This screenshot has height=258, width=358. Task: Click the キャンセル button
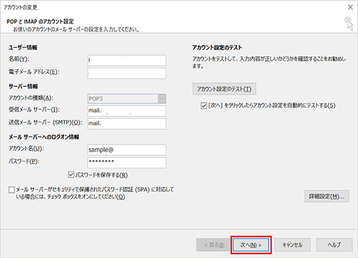pyautogui.click(x=292, y=245)
